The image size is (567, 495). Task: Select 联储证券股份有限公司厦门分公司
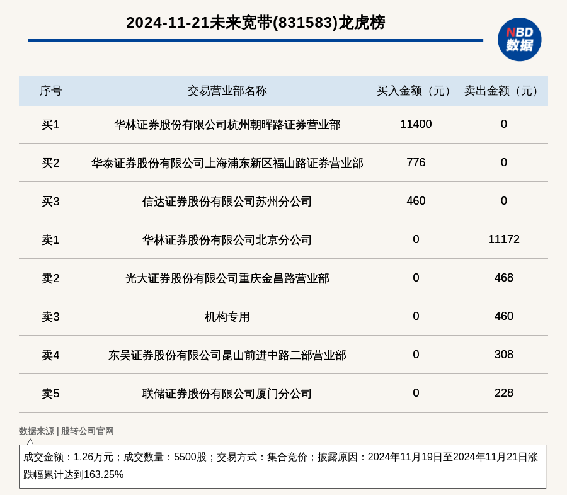227,393
